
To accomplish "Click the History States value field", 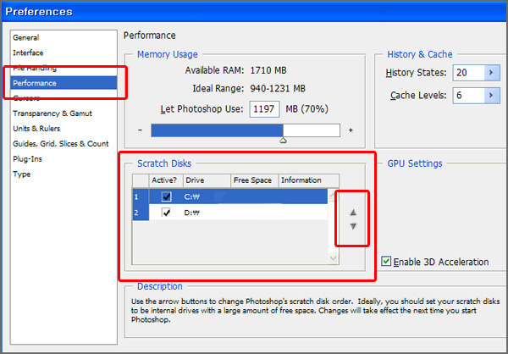I will point(469,73).
